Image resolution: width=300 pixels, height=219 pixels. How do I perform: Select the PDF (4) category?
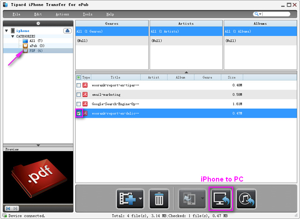tap(36, 50)
